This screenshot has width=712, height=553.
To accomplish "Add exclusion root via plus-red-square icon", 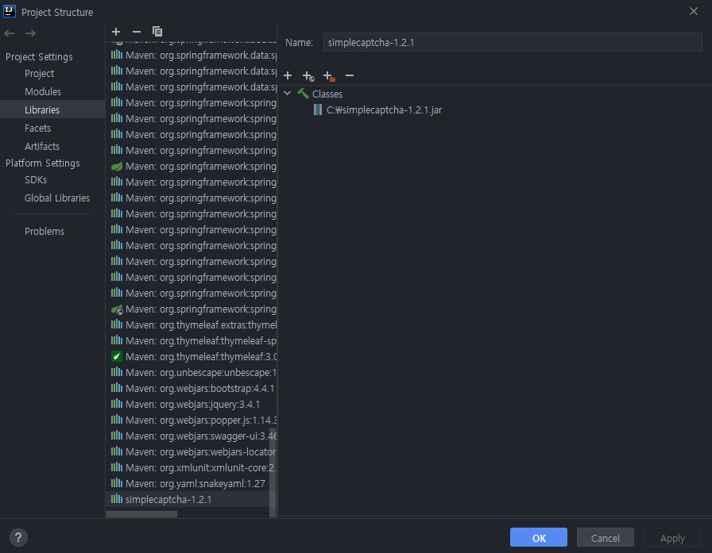I will point(329,75).
